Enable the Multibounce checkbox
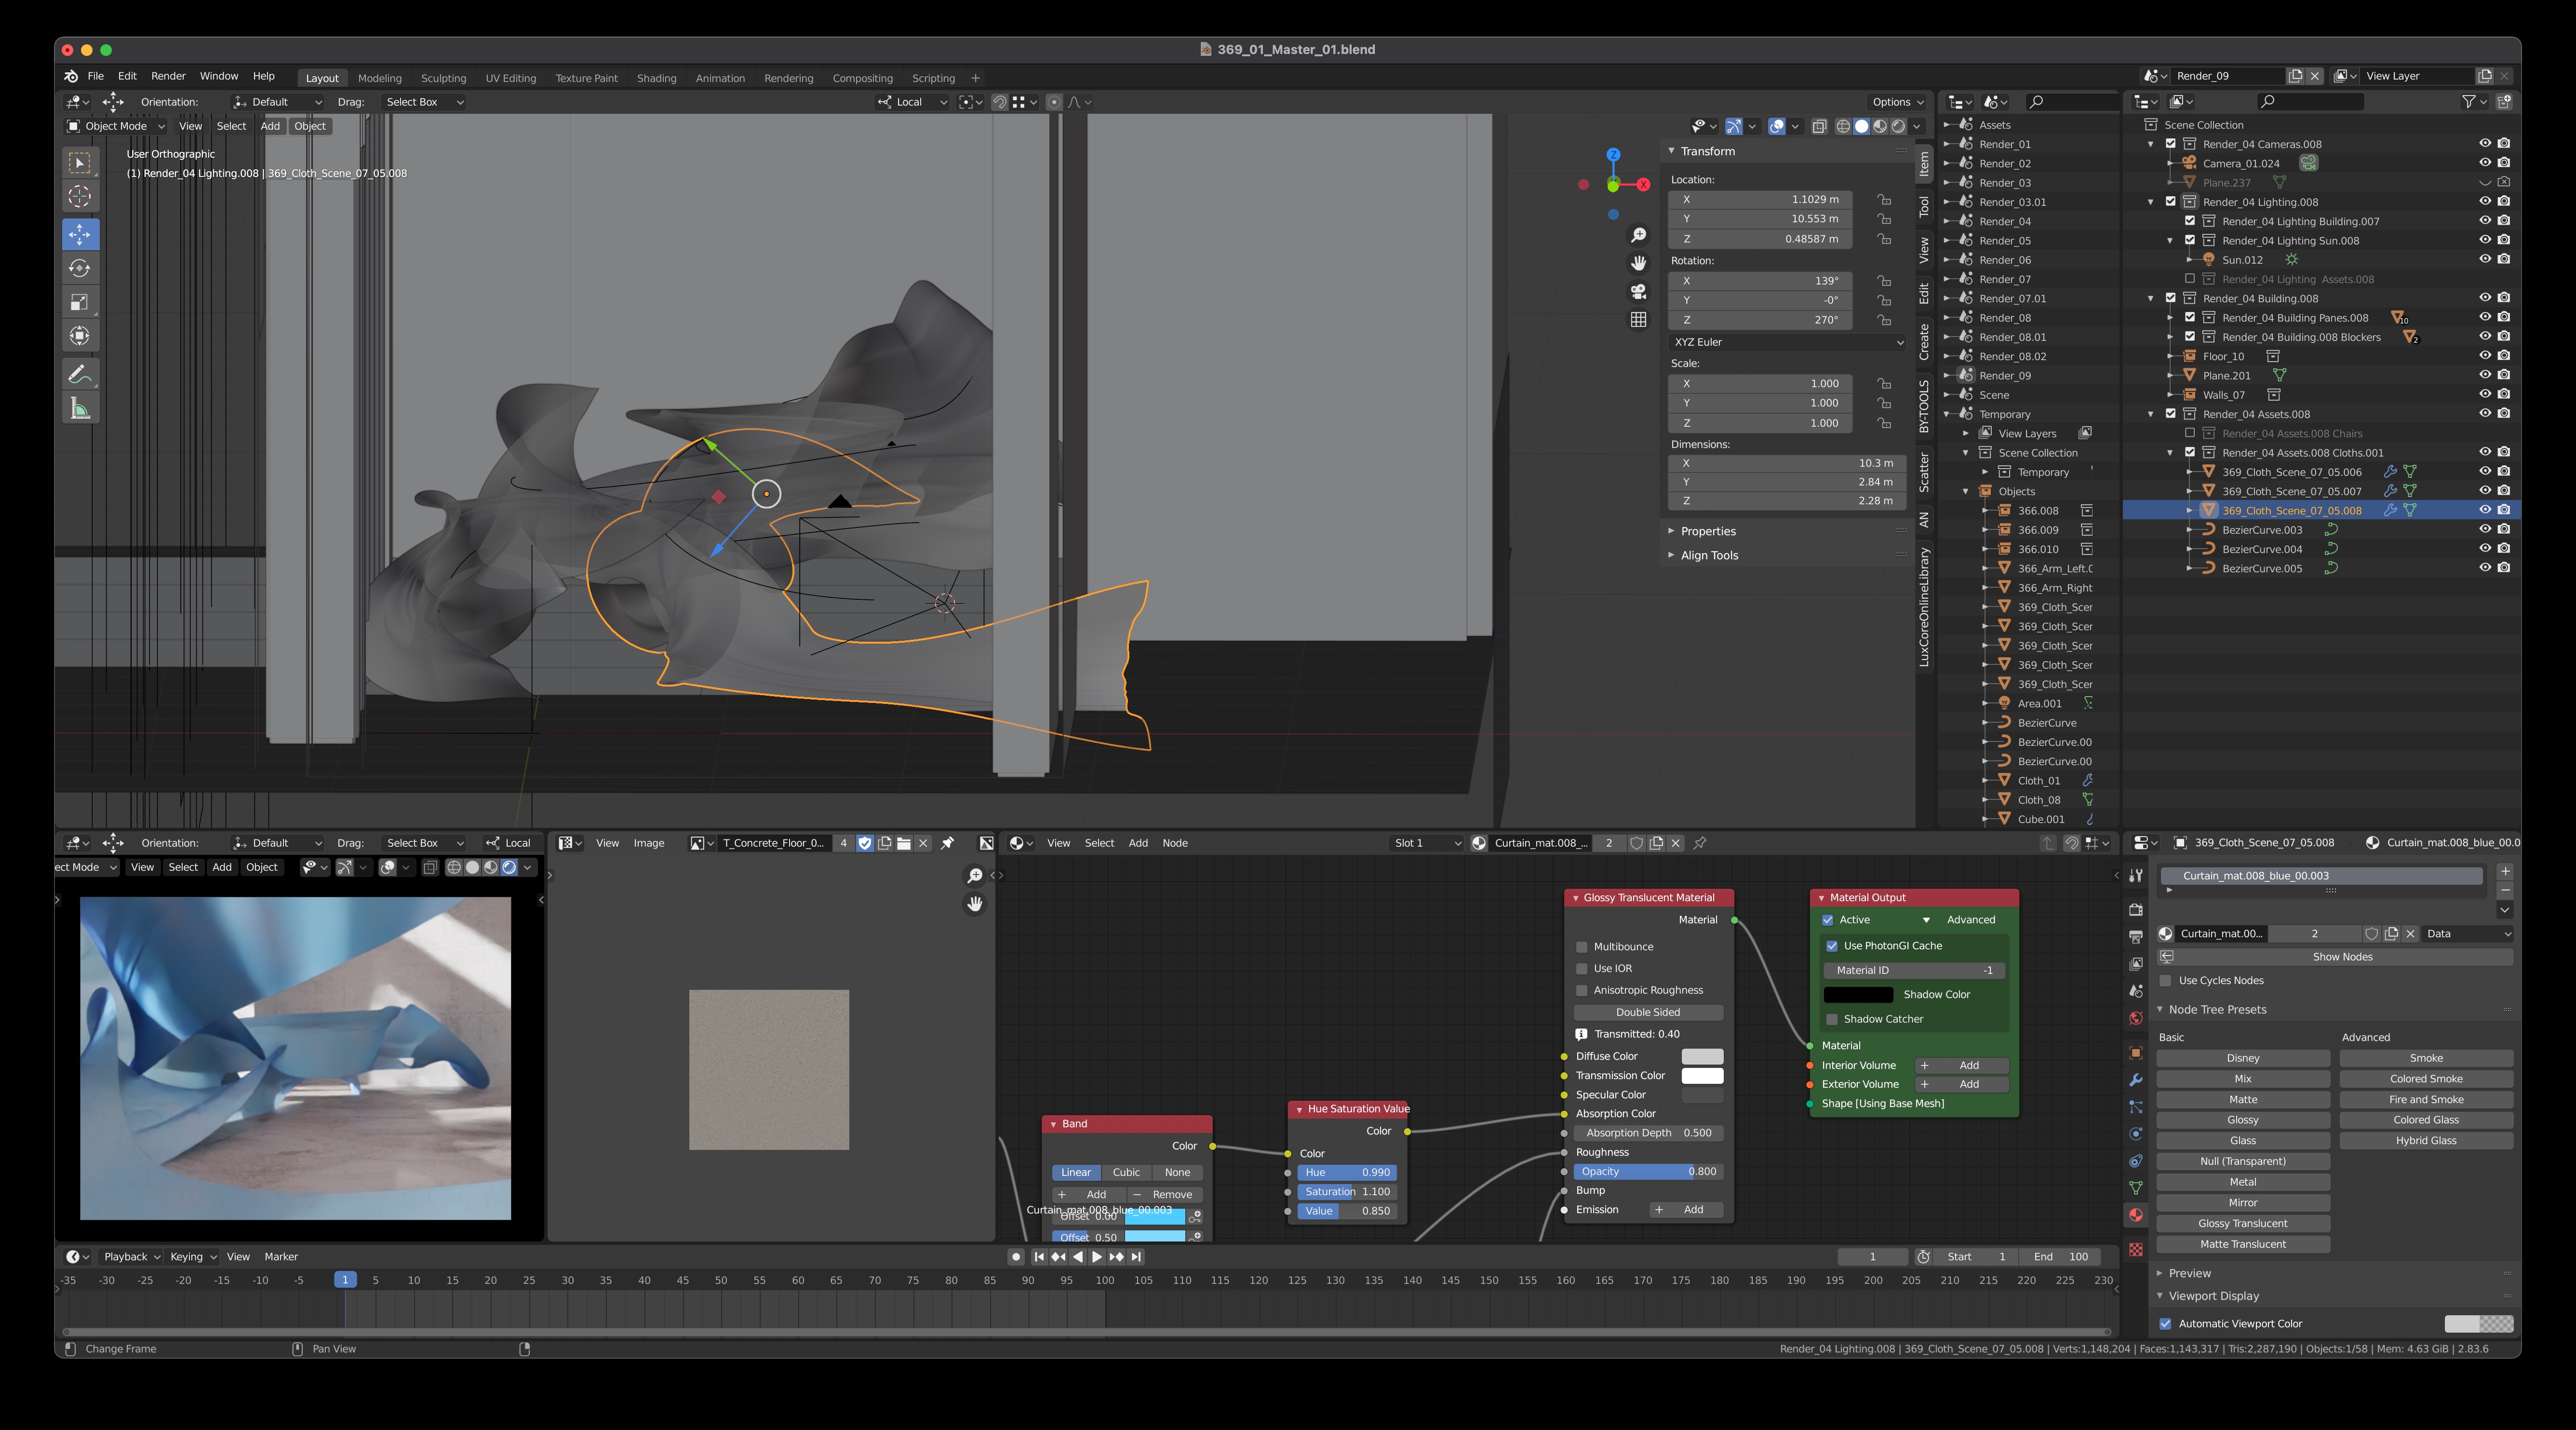2576x1430 pixels. click(x=1582, y=947)
